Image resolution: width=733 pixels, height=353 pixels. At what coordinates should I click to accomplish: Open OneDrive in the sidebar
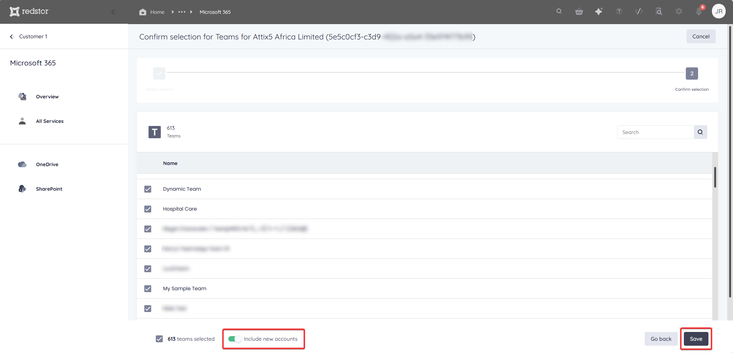pos(47,165)
